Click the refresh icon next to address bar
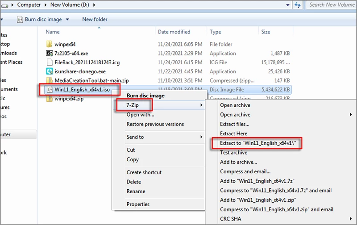The width and height of the screenshot is (357, 225). click(x=297, y=5)
